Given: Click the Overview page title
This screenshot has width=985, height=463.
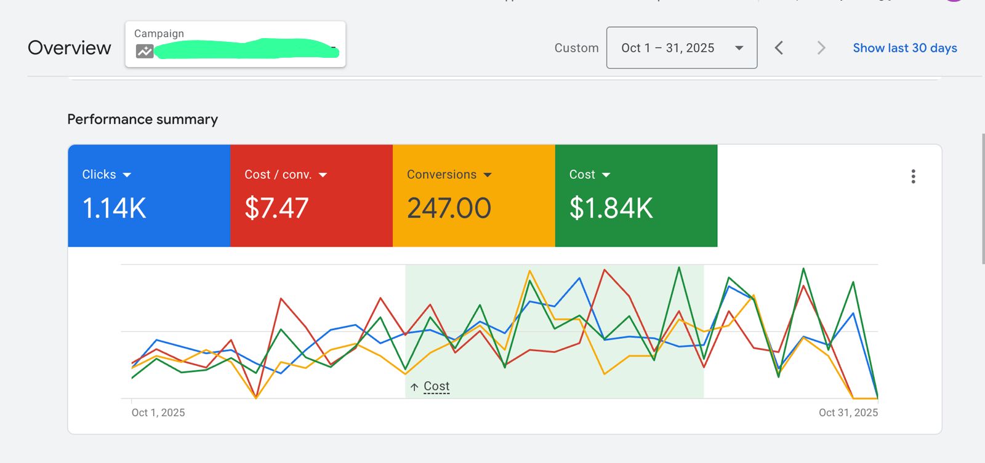Looking at the screenshot, I should click(70, 48).
